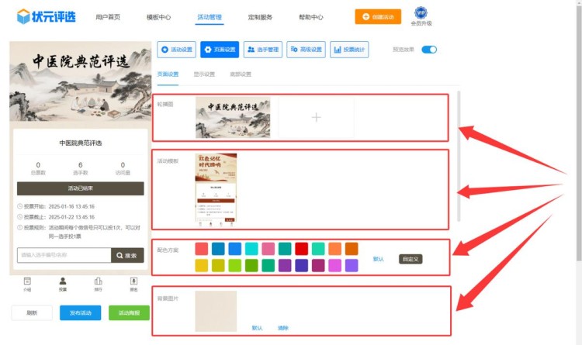This screenshot has width=582, height=345.
Task: Toggle the 预览效果 switch
Action: (x=429, y=50)
